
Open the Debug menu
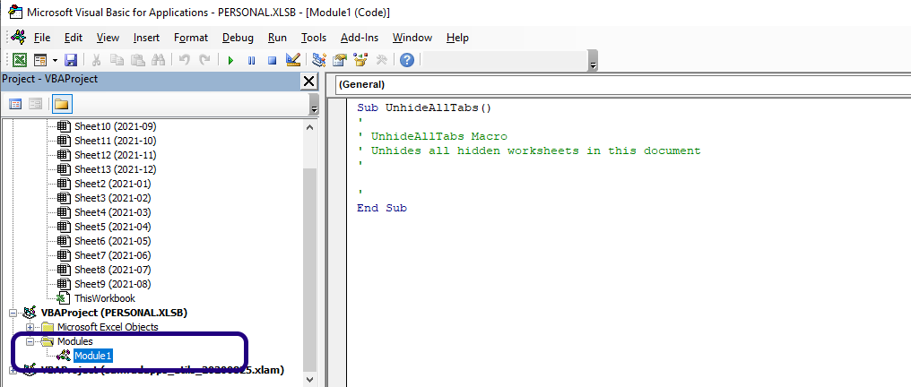click(x=238, y=38)
